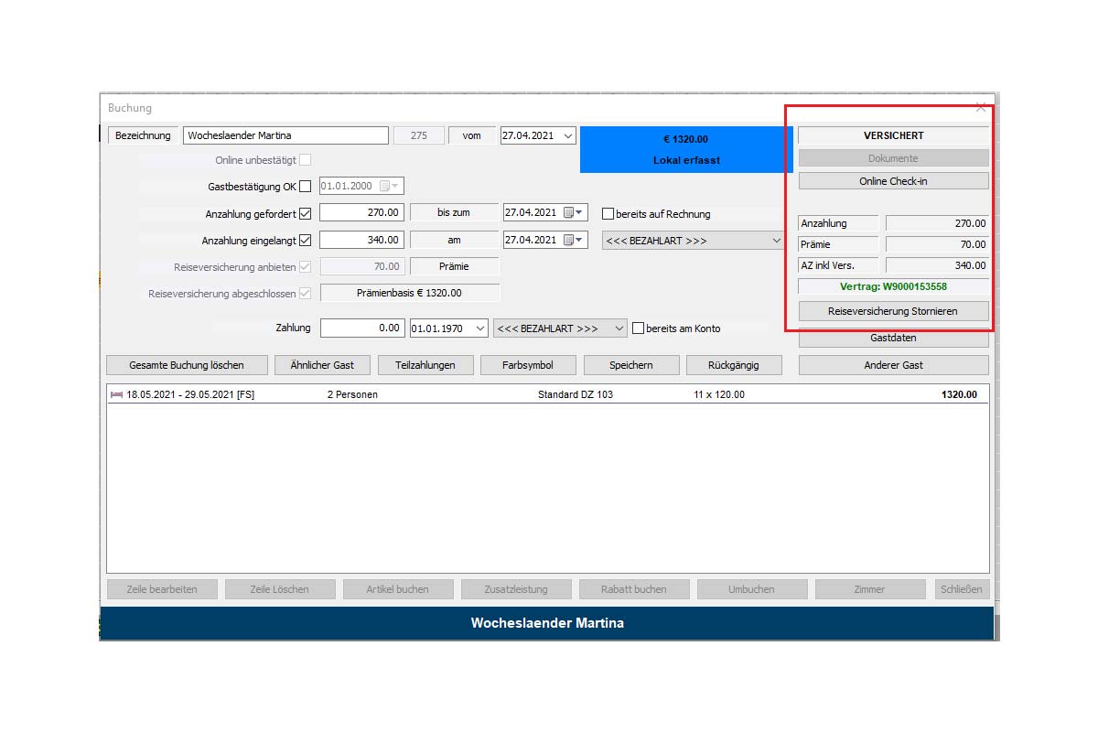Close the Buchung dialog window
The width and height of the screenshot is (1098, 732).
[x=981, y=108]
